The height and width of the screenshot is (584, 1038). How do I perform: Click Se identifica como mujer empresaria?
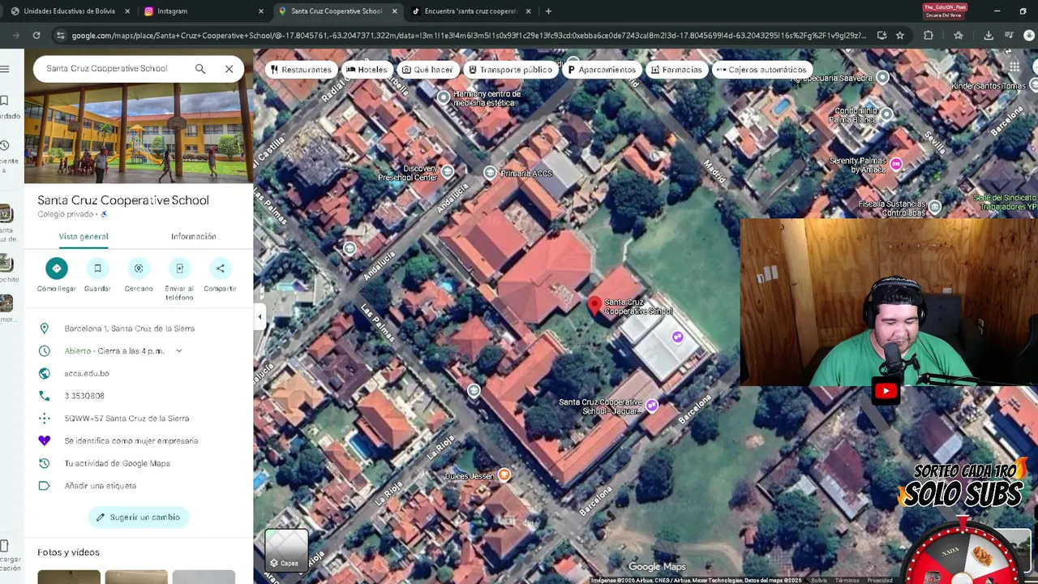131,441
